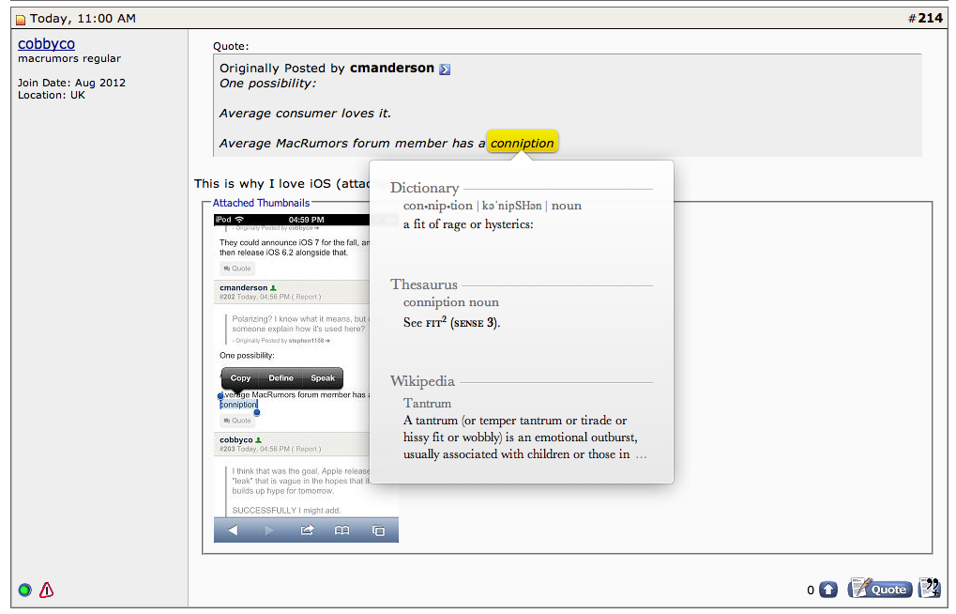View the original post by cmanderson arrow icon
The image size is (956, 614).
pos(445,69)
